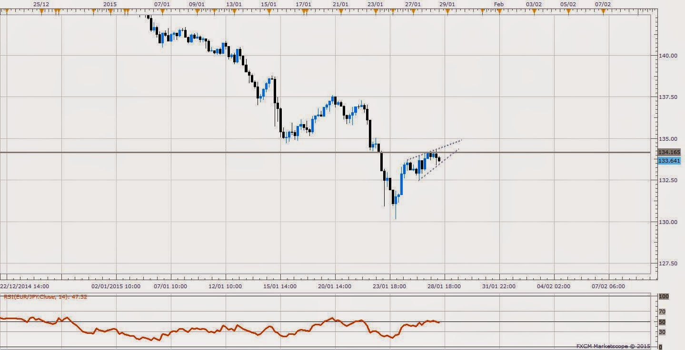Select the orange marker under the 2015 label
685x350 pixels.
(110, 12)
